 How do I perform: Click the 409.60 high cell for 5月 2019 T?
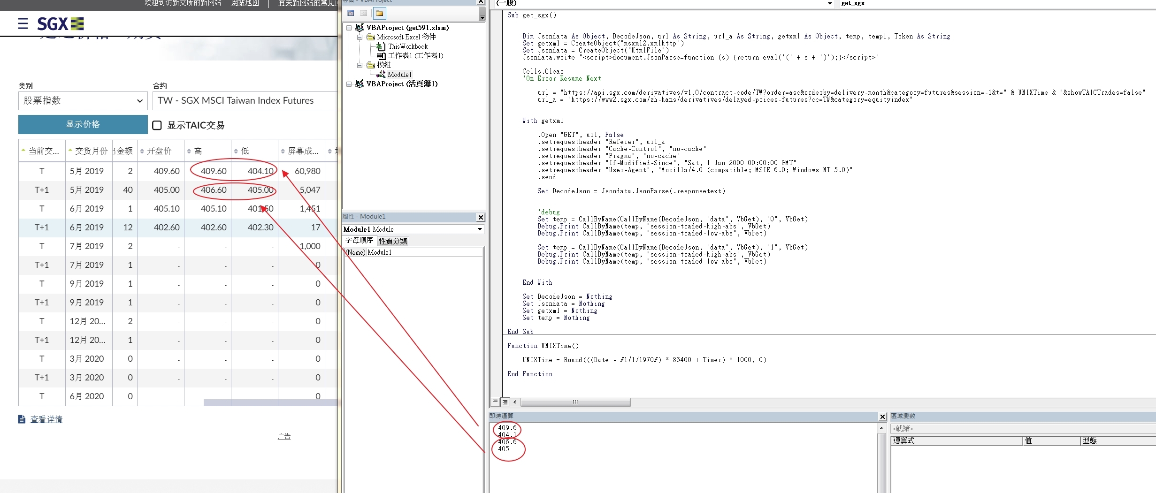208,171
